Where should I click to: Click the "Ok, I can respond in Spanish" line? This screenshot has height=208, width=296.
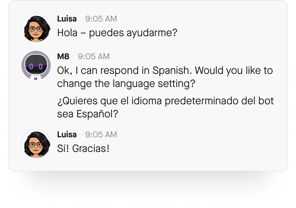165,70
